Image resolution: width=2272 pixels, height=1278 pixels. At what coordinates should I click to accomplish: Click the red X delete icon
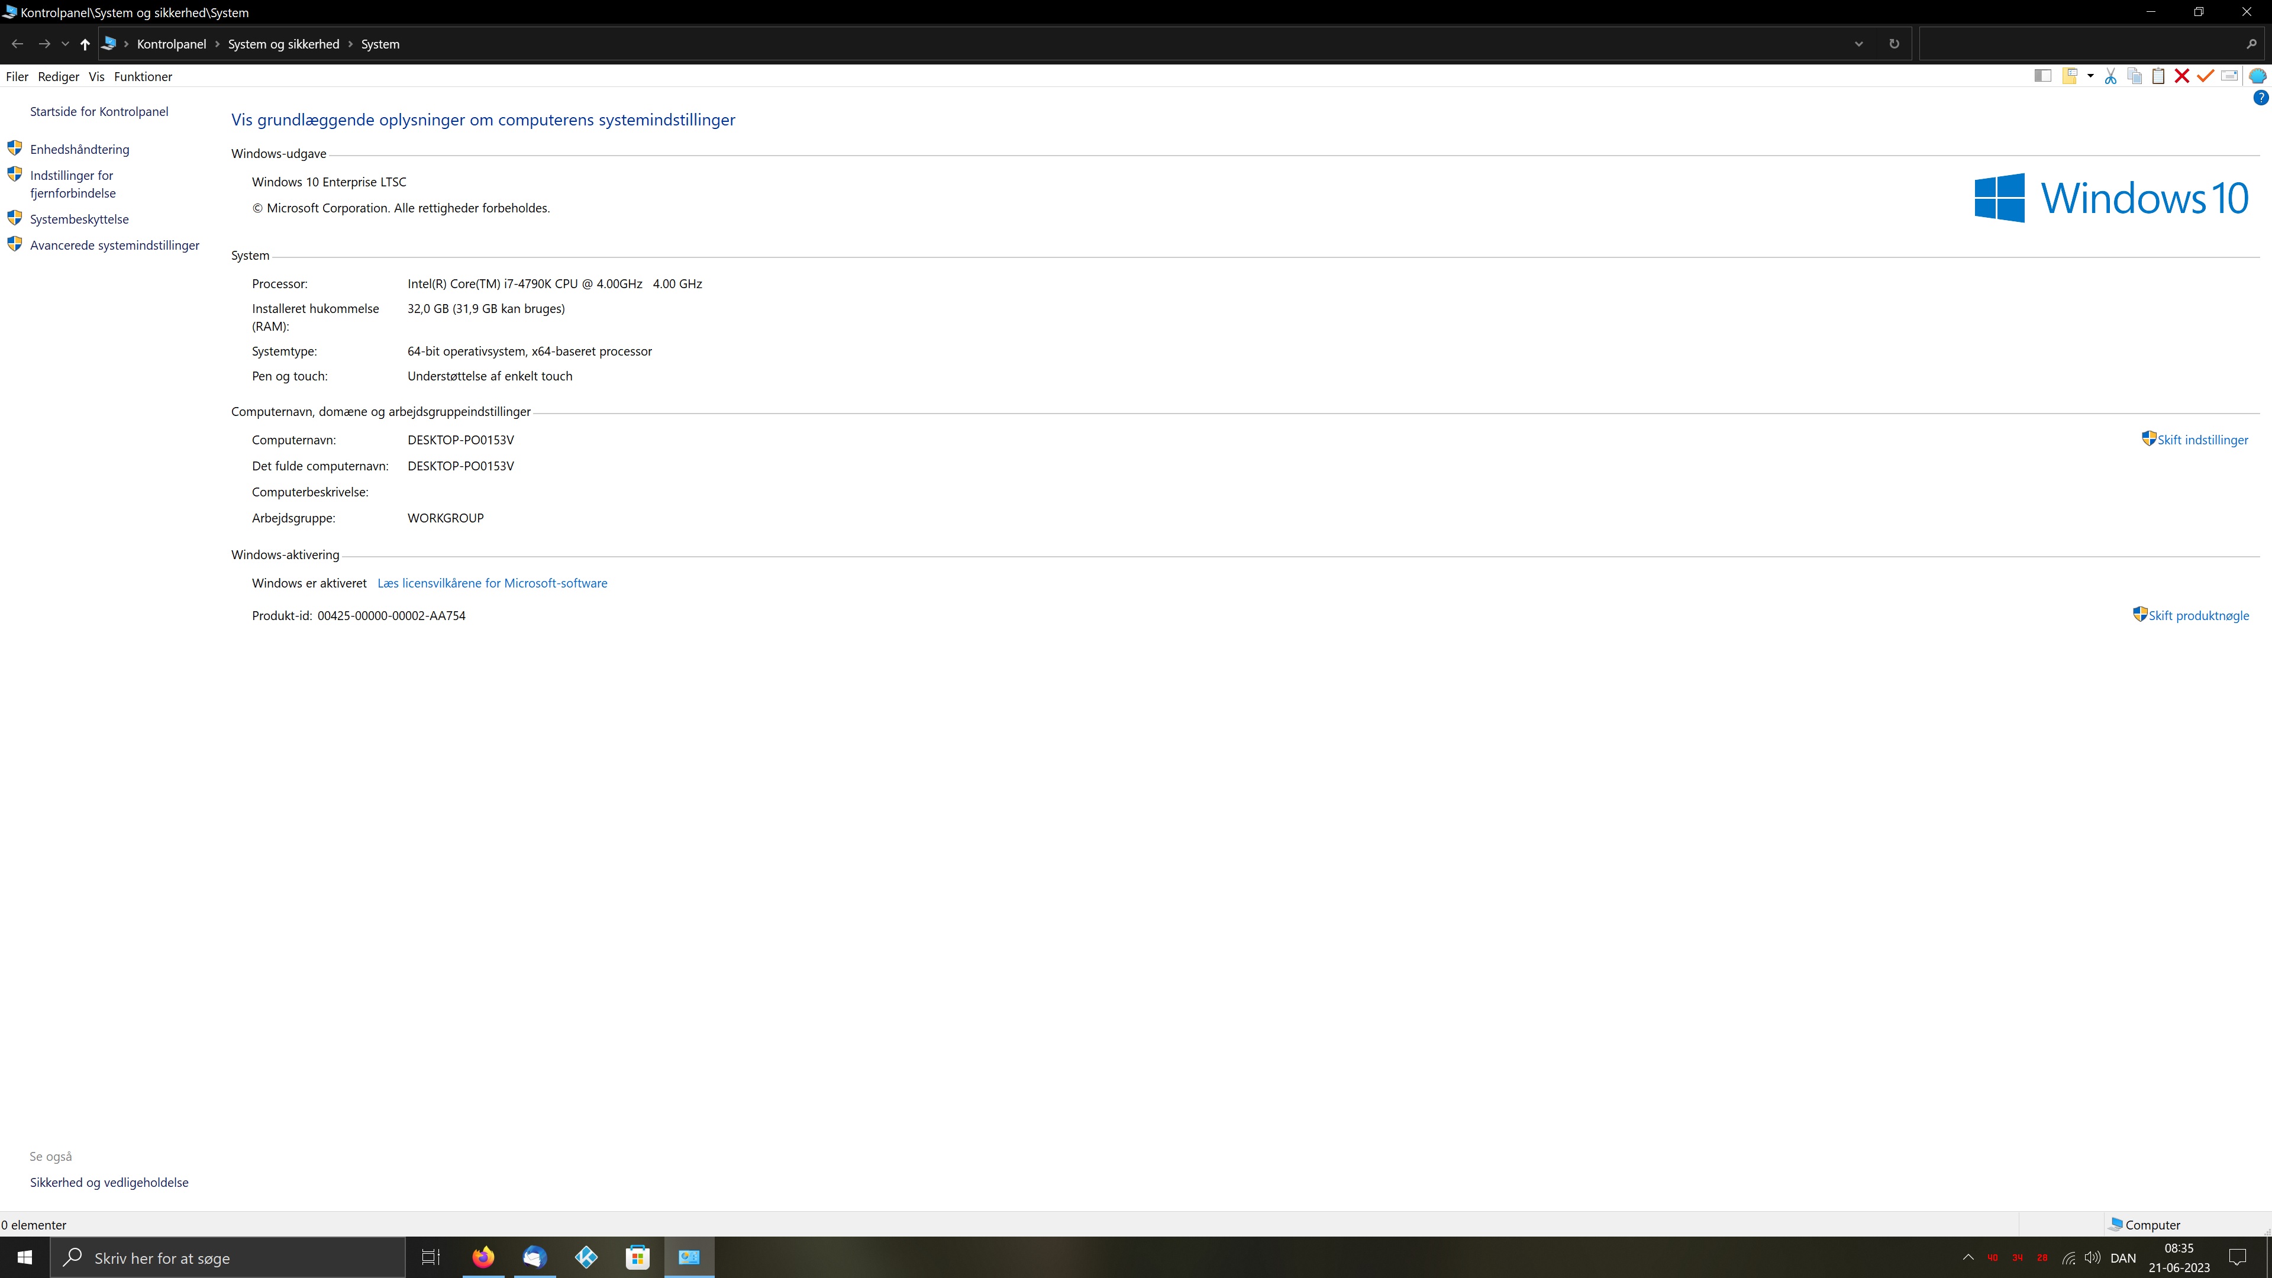(2182, 77)
